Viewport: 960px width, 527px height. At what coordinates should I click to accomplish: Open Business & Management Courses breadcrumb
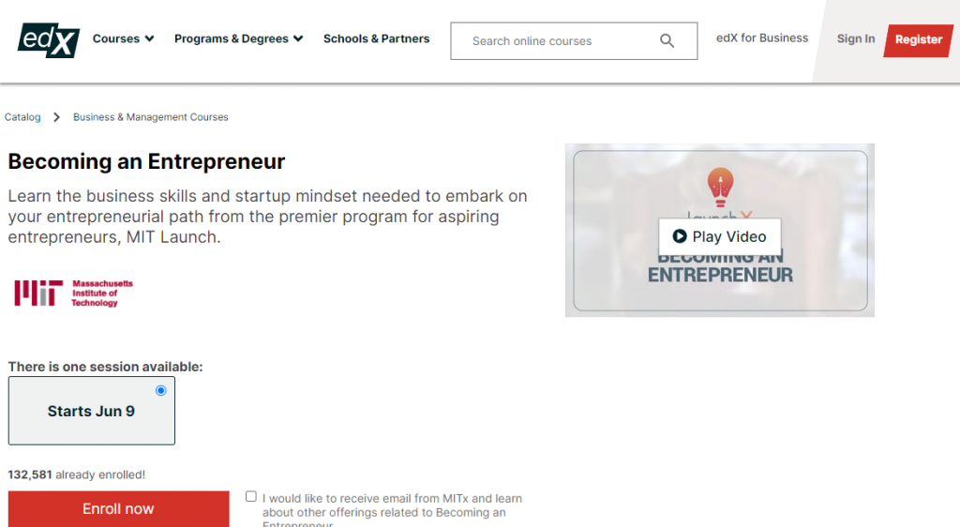[x=151, y=117]
